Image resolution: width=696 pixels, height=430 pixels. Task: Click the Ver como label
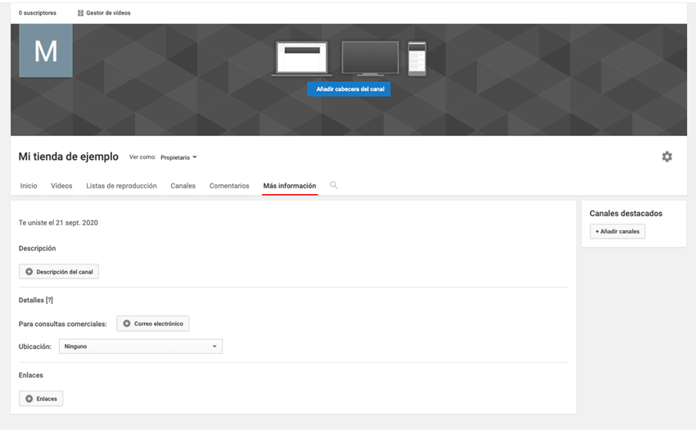(142, 156)
